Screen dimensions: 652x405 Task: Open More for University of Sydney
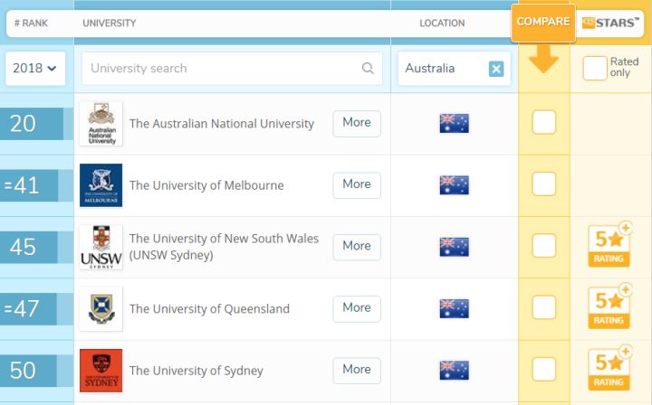[x=357, y=370]
